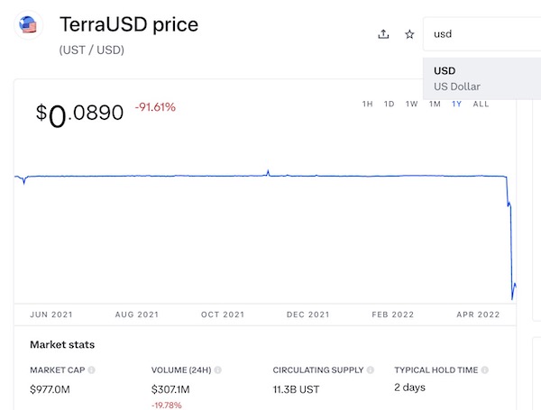The width and height of the screenshot is (541, 410).
Task: Select the 1D chart range
Action: (389, 105)
